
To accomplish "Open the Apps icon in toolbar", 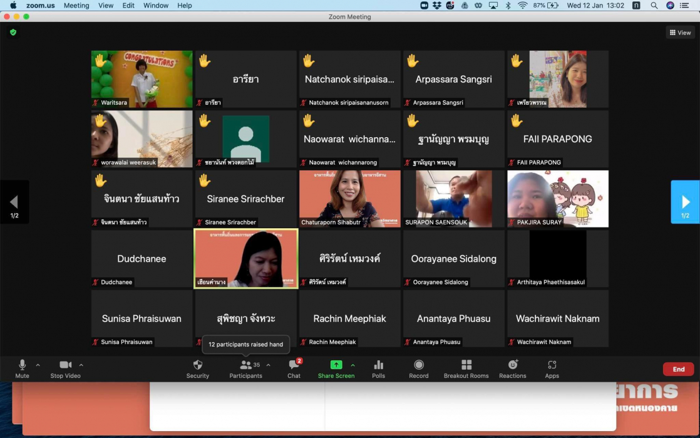I will click(552, 365).
